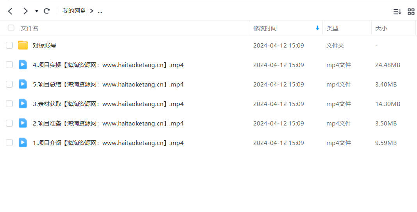
Task: Select file name 1.项目介绍 mp4
Action: coord(108,143)
